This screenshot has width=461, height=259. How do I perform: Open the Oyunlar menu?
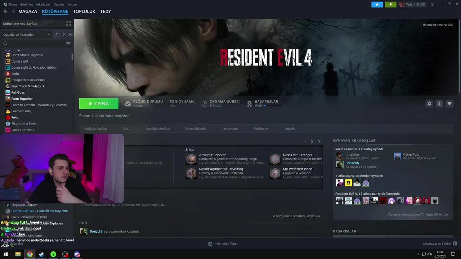(x=59, y=4)
